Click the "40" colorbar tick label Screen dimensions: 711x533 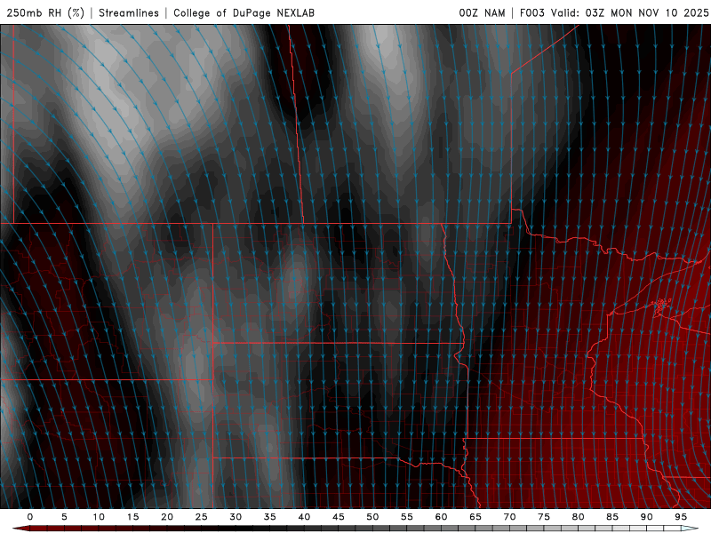click(x=304, y=517)
